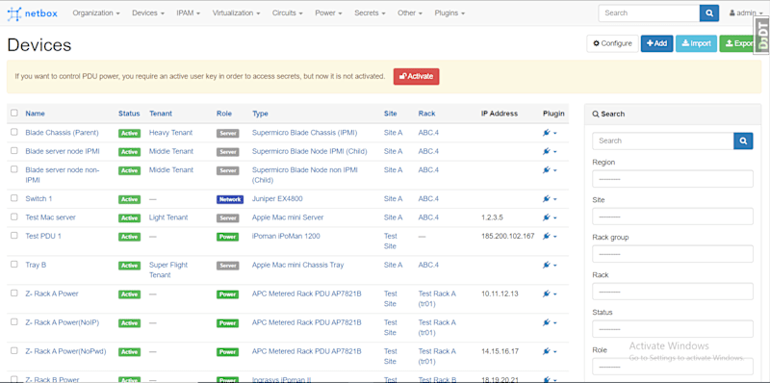Toggle the select-all checkbox in table header

tap(14, 113)
